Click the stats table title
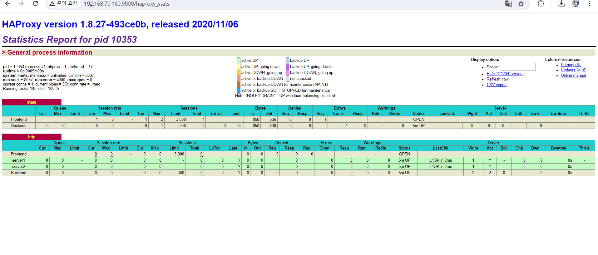 tap(32, 102)
